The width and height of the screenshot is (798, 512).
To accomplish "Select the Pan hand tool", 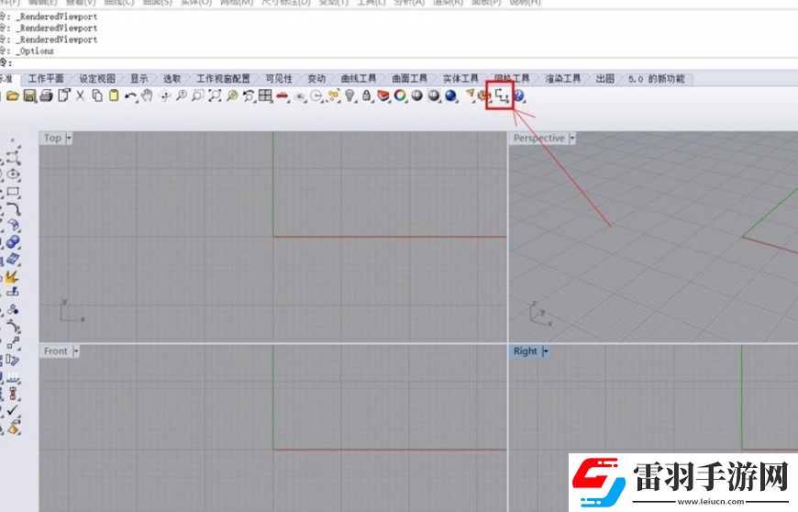I will click(x=147, y=95).
